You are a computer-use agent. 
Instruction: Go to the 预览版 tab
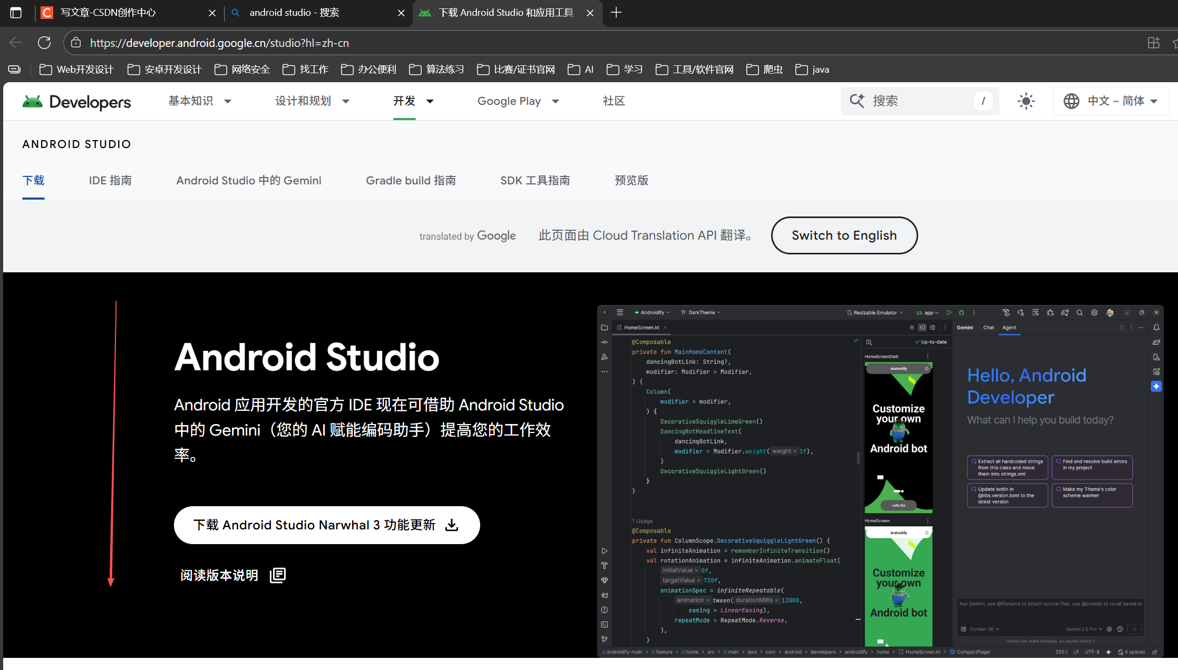tap(631, 181)
